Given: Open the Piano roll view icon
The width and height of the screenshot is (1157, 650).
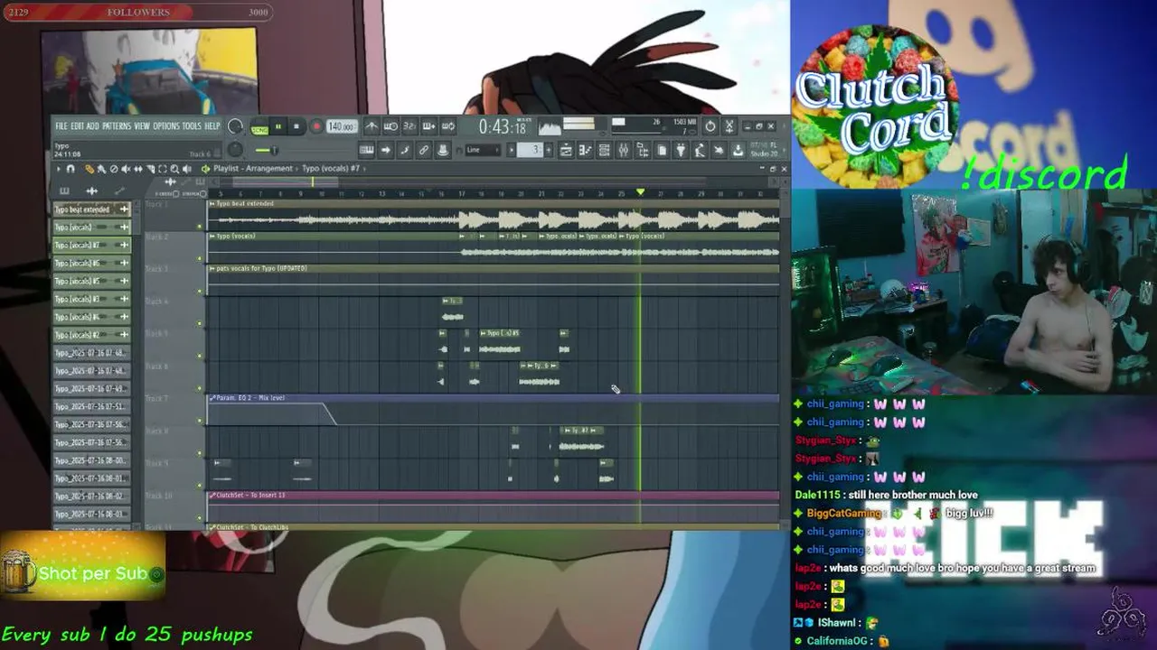Looking at the screenshot, I should 585,150.
